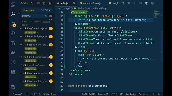Click the Prettier status indicator
The height and width of the screenshot is (96, 172).
[x=144, y=94]
